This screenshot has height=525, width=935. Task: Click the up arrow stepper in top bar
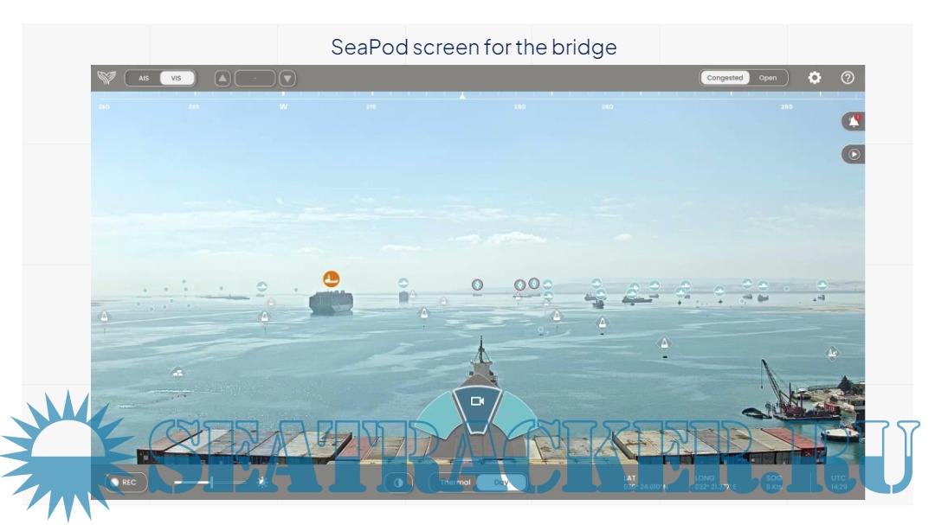222,78
